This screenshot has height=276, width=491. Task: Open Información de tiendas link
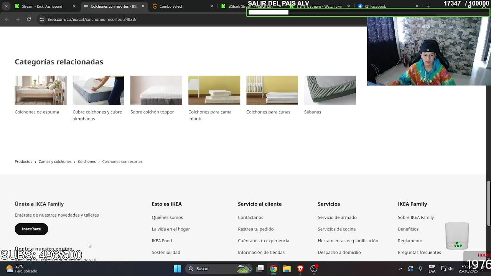click(261, 252)
